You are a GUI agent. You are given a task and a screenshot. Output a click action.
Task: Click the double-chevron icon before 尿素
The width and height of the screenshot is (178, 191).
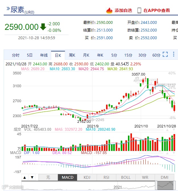(8, 9)
